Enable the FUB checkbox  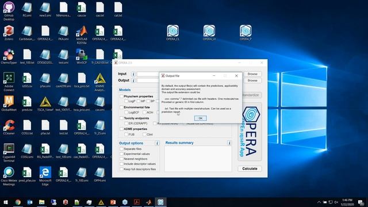[x=126, y=134]
